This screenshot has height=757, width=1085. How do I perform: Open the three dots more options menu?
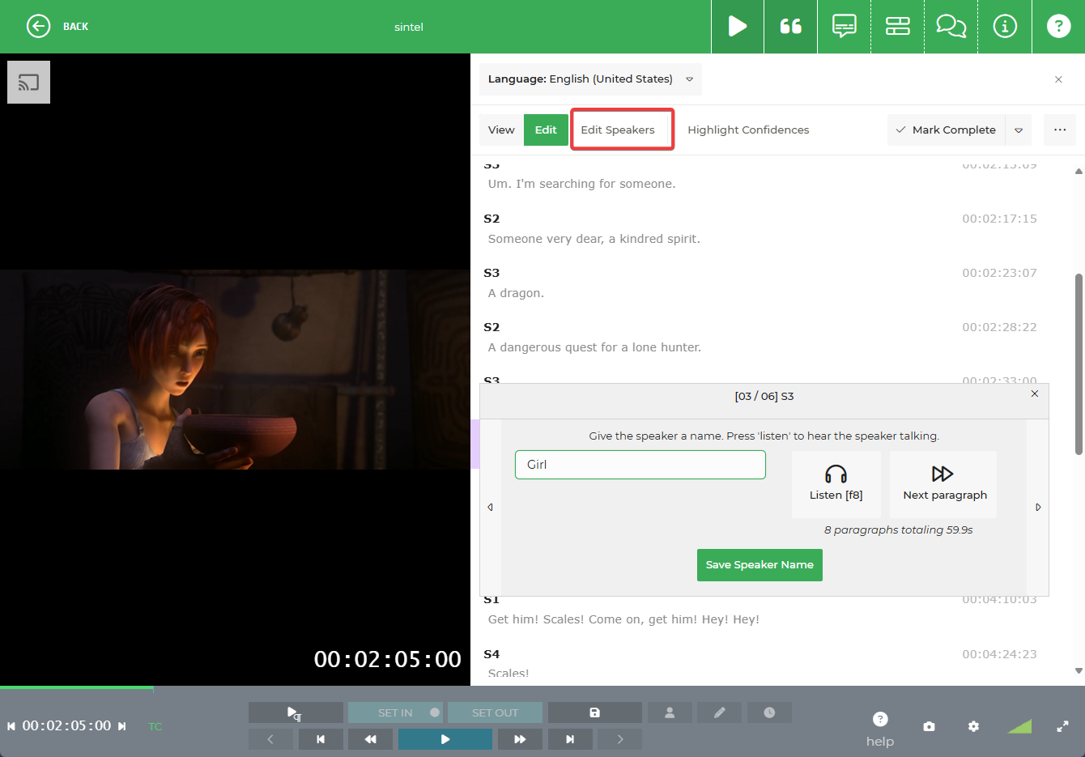pos(1060,130)
